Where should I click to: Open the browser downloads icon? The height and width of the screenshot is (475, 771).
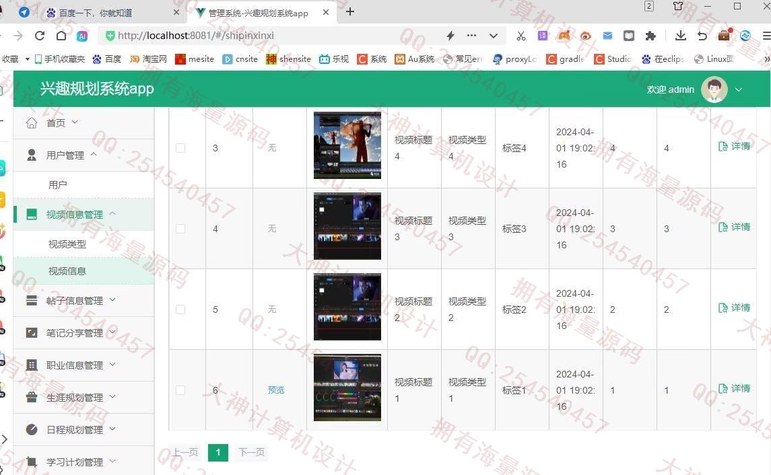point(681,36)
